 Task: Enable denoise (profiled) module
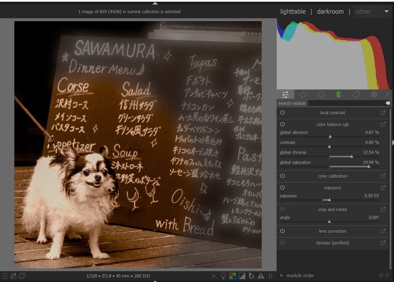click(282, 243)
